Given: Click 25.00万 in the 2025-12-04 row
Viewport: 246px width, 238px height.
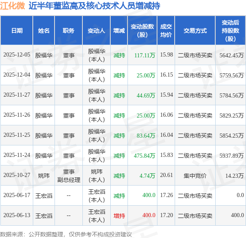Looking at the screenshot, I should tap(146, 75).
